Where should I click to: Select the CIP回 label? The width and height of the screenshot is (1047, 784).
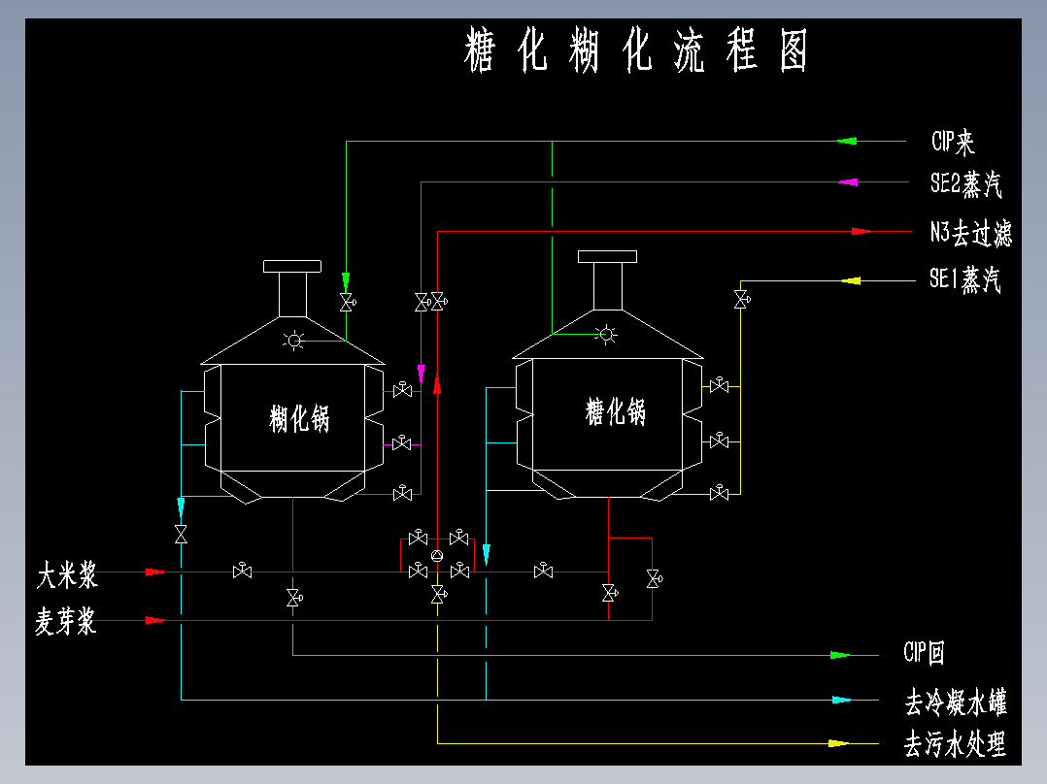[924, 652]
